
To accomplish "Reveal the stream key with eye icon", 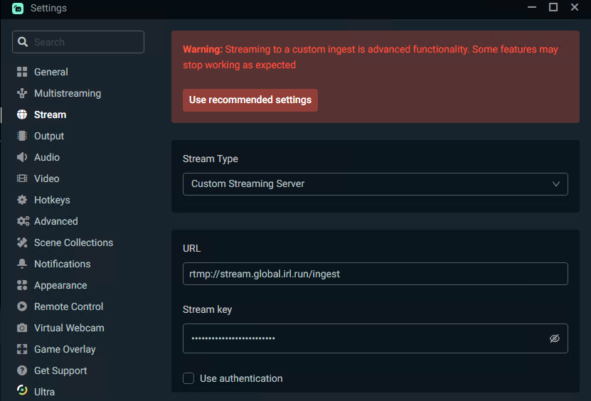I will click(x=555, y=338).
